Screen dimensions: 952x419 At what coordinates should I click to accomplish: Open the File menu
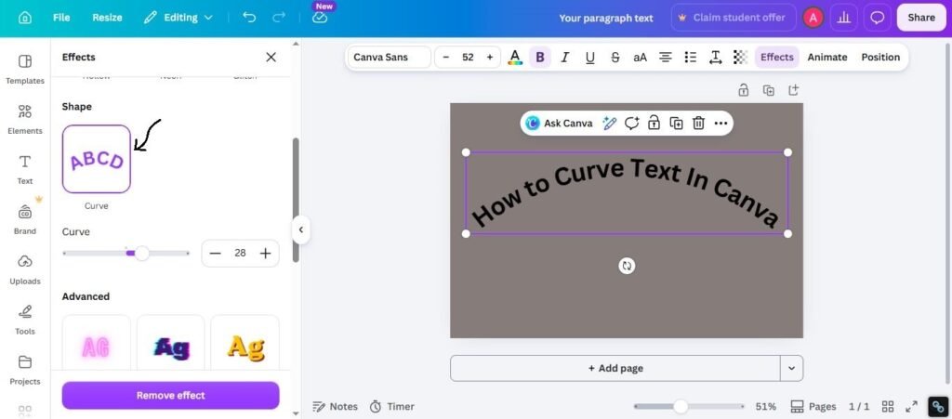[61, 18]
